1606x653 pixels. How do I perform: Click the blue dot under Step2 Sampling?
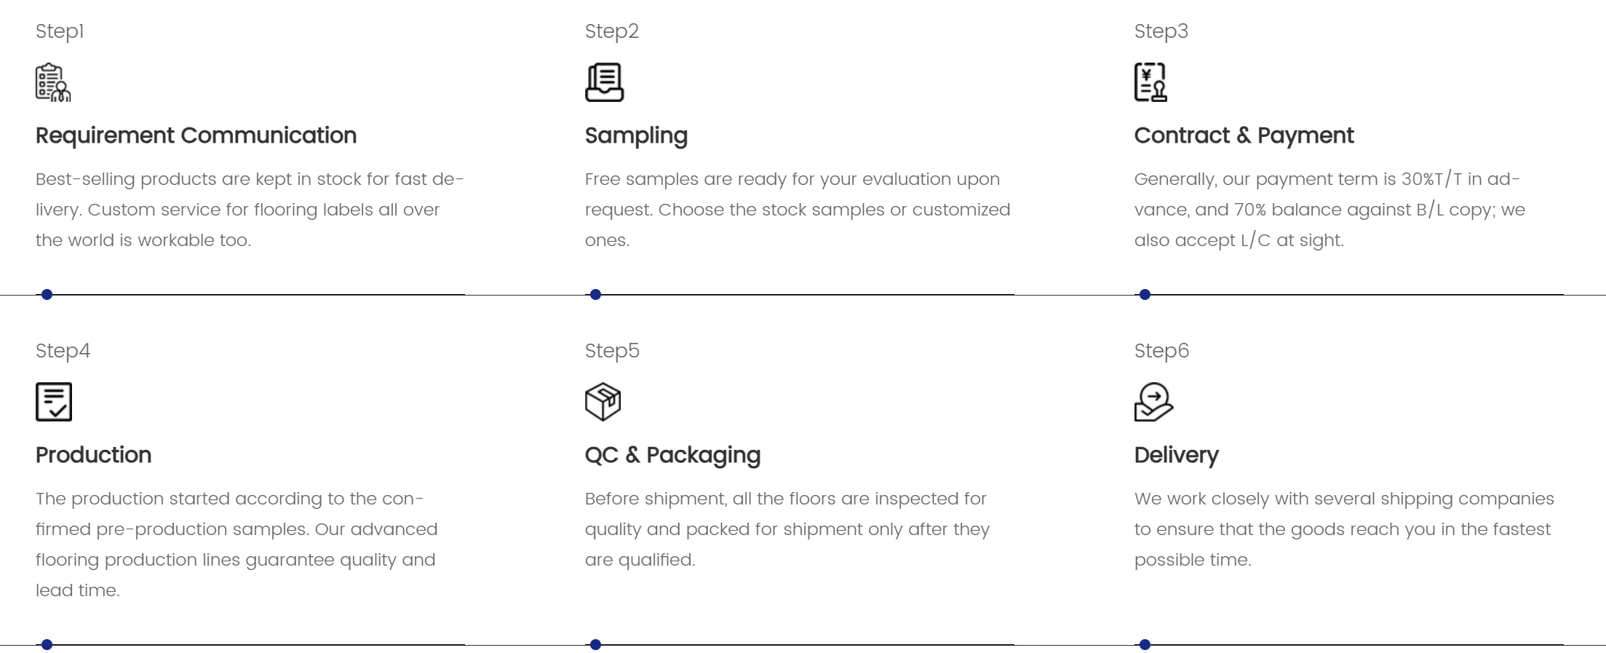pos(595,295)
